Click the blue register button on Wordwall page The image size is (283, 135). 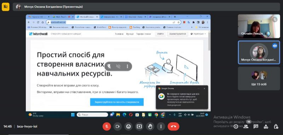tap(117, 102)
